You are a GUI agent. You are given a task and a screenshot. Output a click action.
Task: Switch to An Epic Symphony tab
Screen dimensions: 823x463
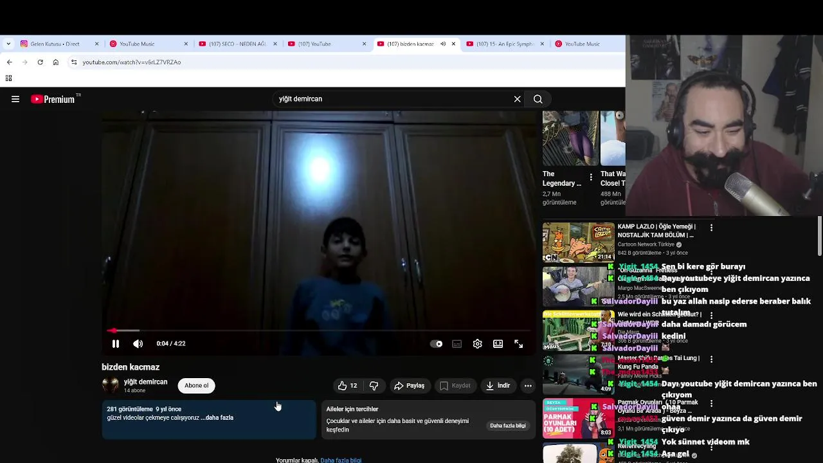click(x=503, y=44)
